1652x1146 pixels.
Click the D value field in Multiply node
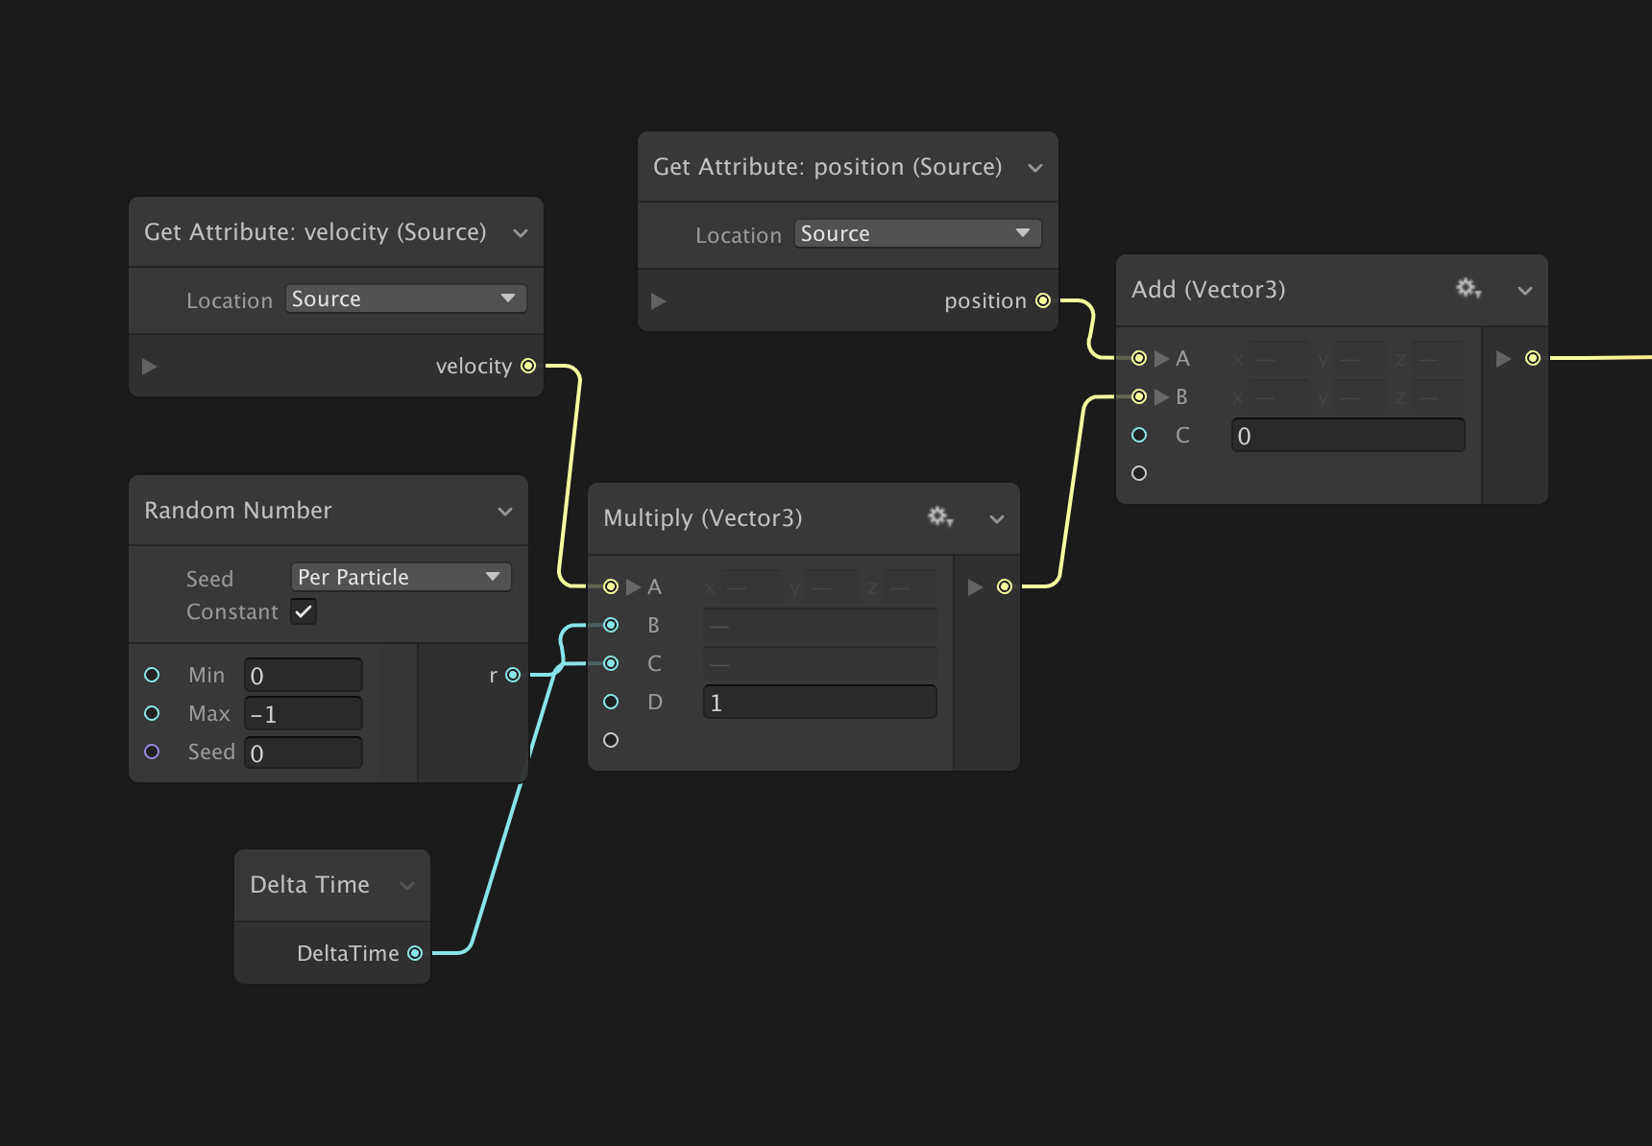coord(819,703)
